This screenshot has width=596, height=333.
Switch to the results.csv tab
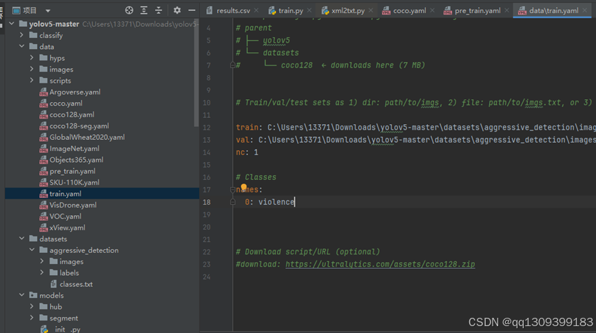point(229,10)
